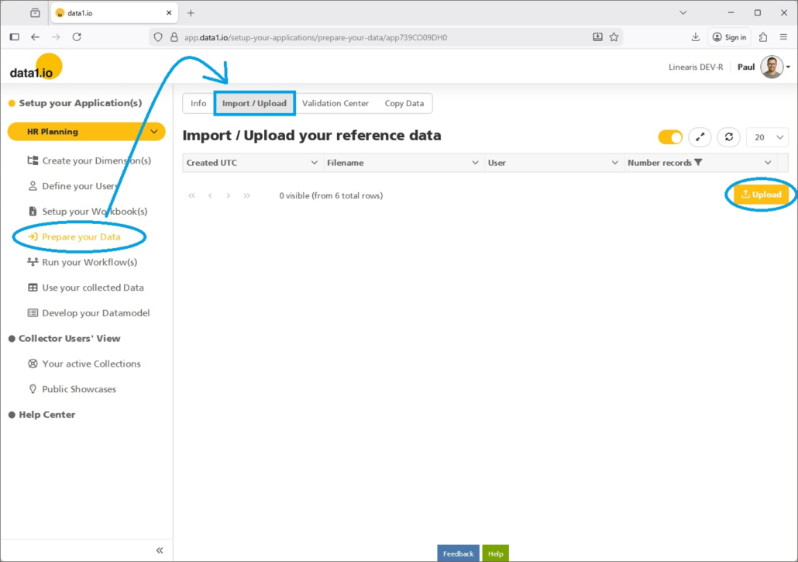Click the refresh table icon

(728, 137)
